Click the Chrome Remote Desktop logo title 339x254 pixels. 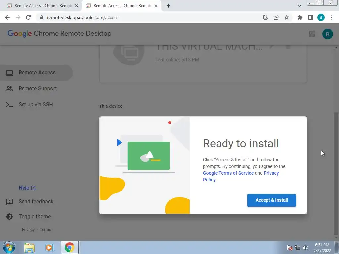point(59,34)
